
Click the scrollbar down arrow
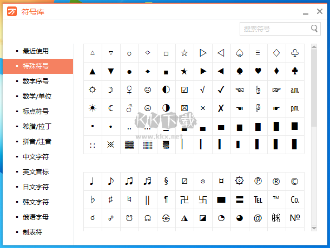314,228
